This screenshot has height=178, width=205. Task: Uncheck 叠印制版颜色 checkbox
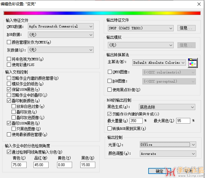tap(9, 101)
